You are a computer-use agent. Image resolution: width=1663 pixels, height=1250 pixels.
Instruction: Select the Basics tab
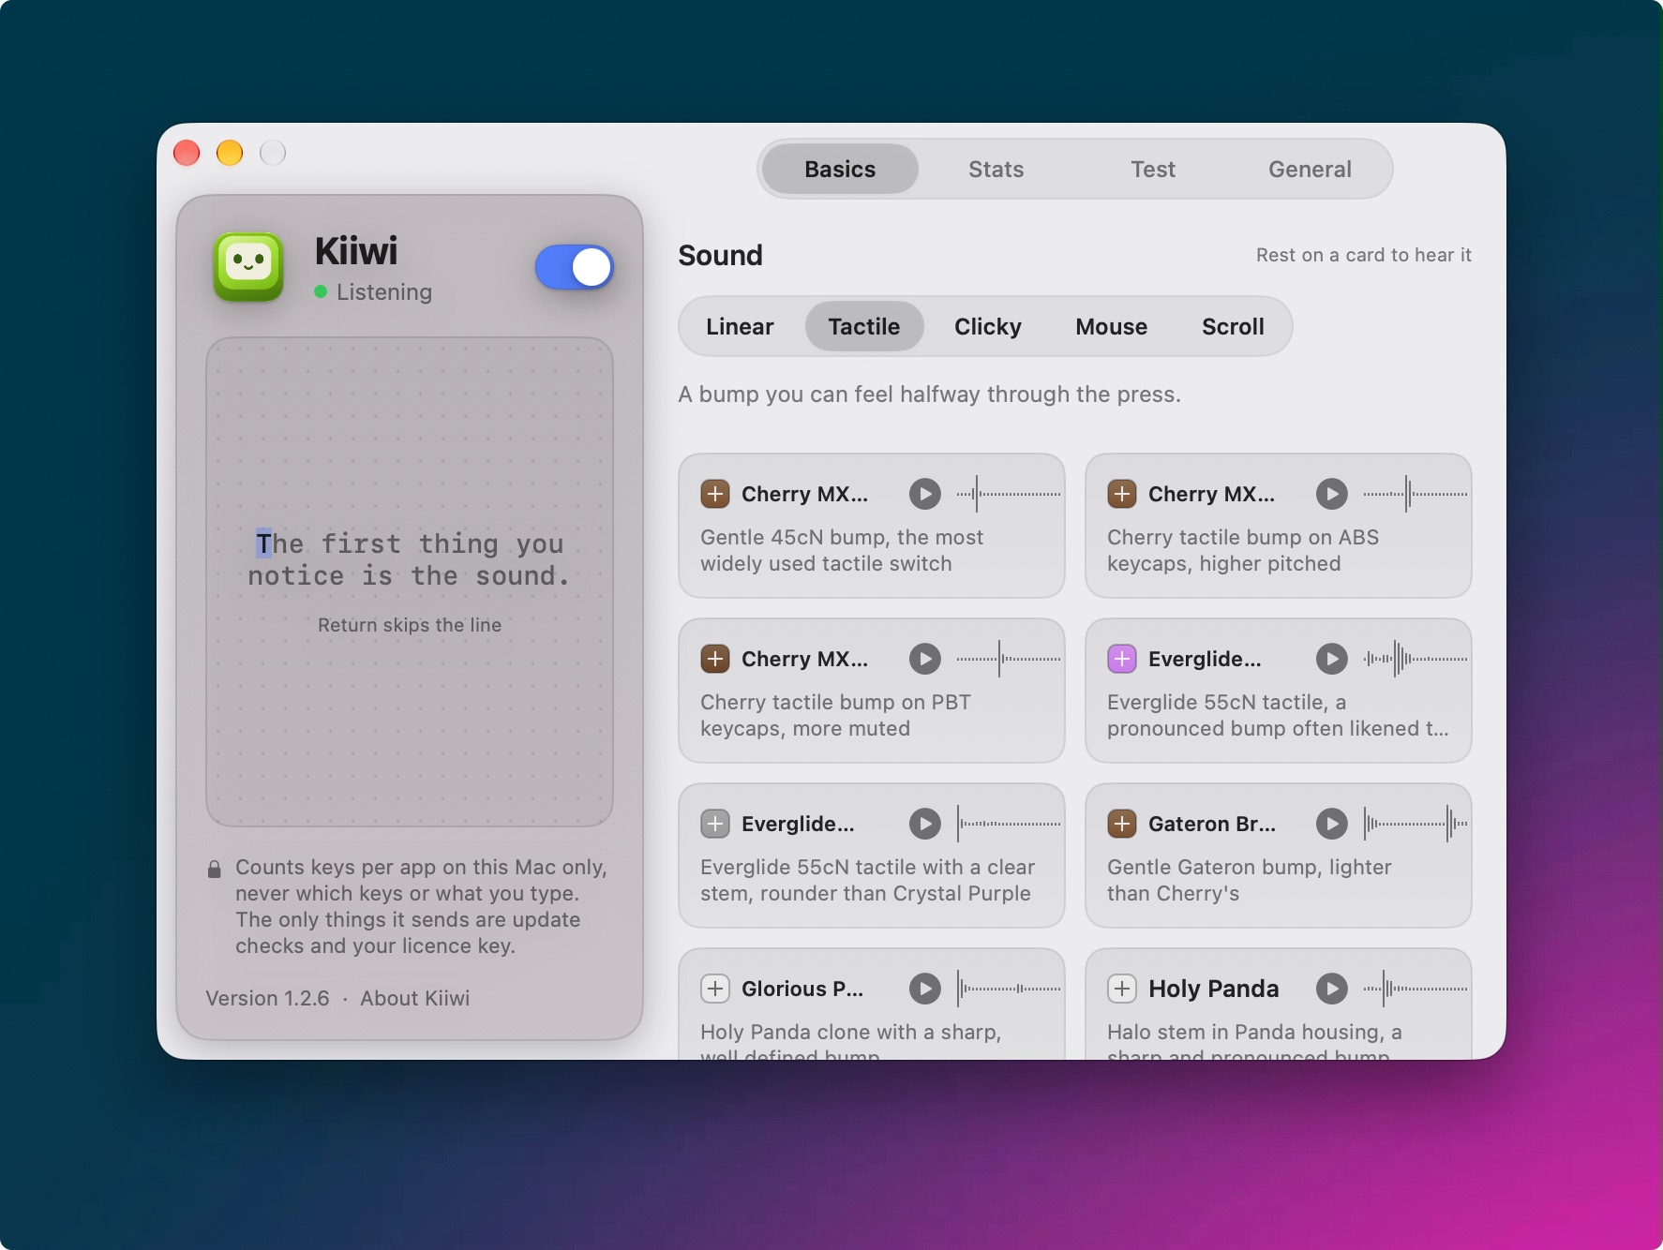click(840, 170)
